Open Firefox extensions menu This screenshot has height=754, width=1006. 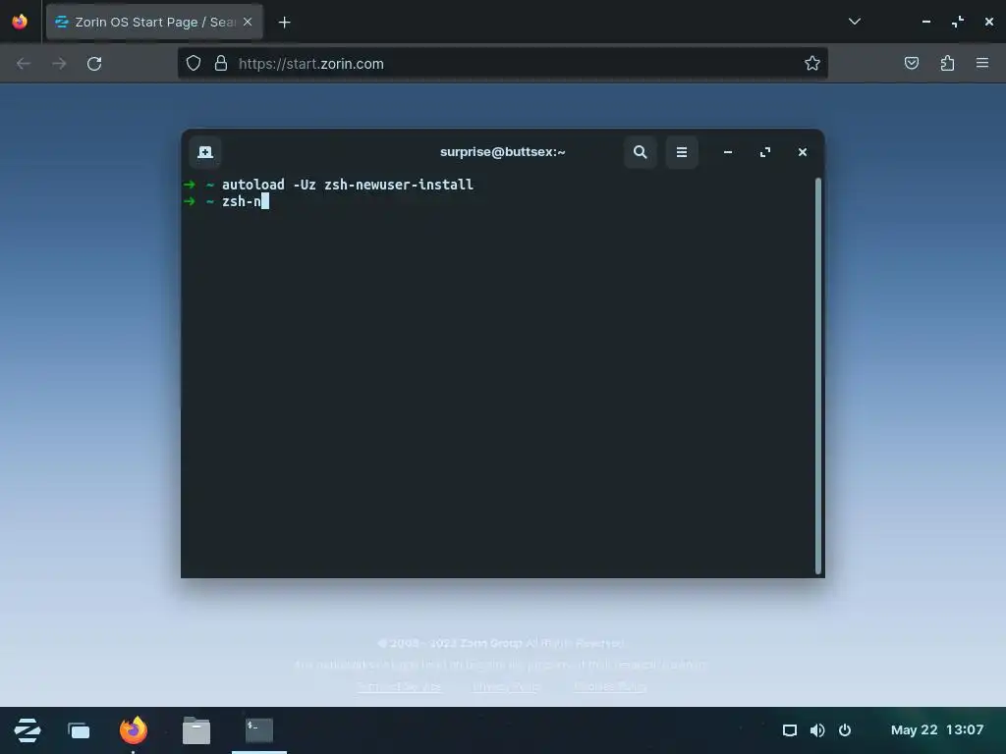click(947, 63)
